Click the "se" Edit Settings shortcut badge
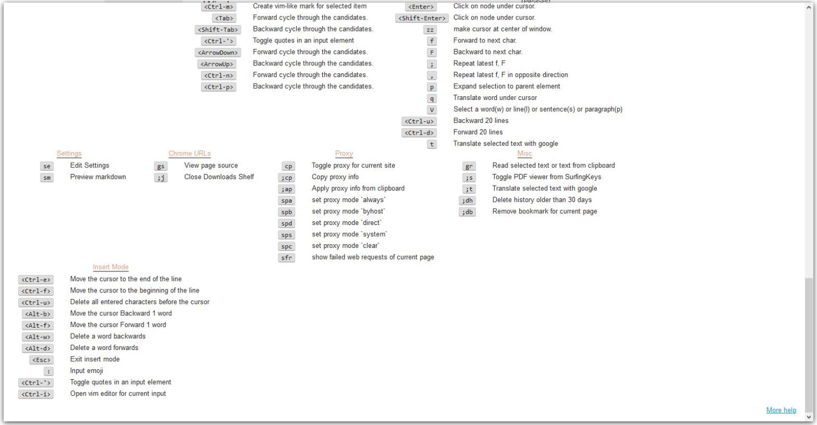This screenshot has width=817, height=425. click(47, 165)
